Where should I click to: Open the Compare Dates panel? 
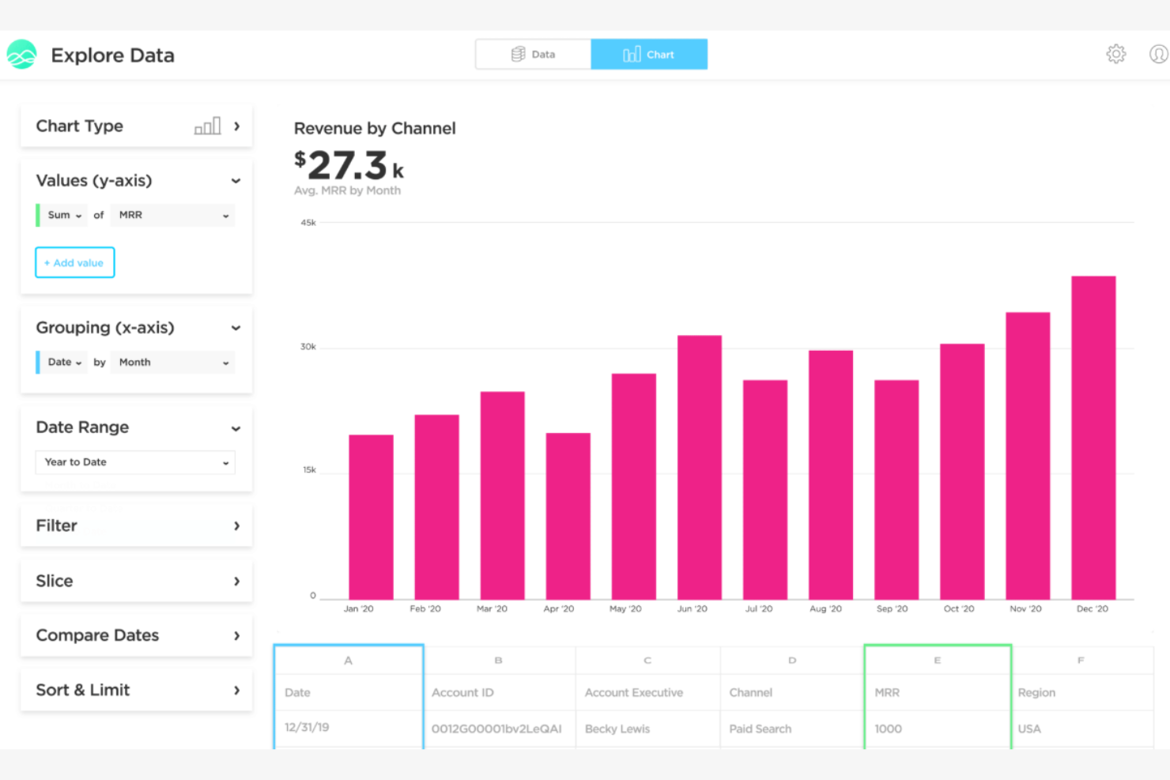click(236, 635)
